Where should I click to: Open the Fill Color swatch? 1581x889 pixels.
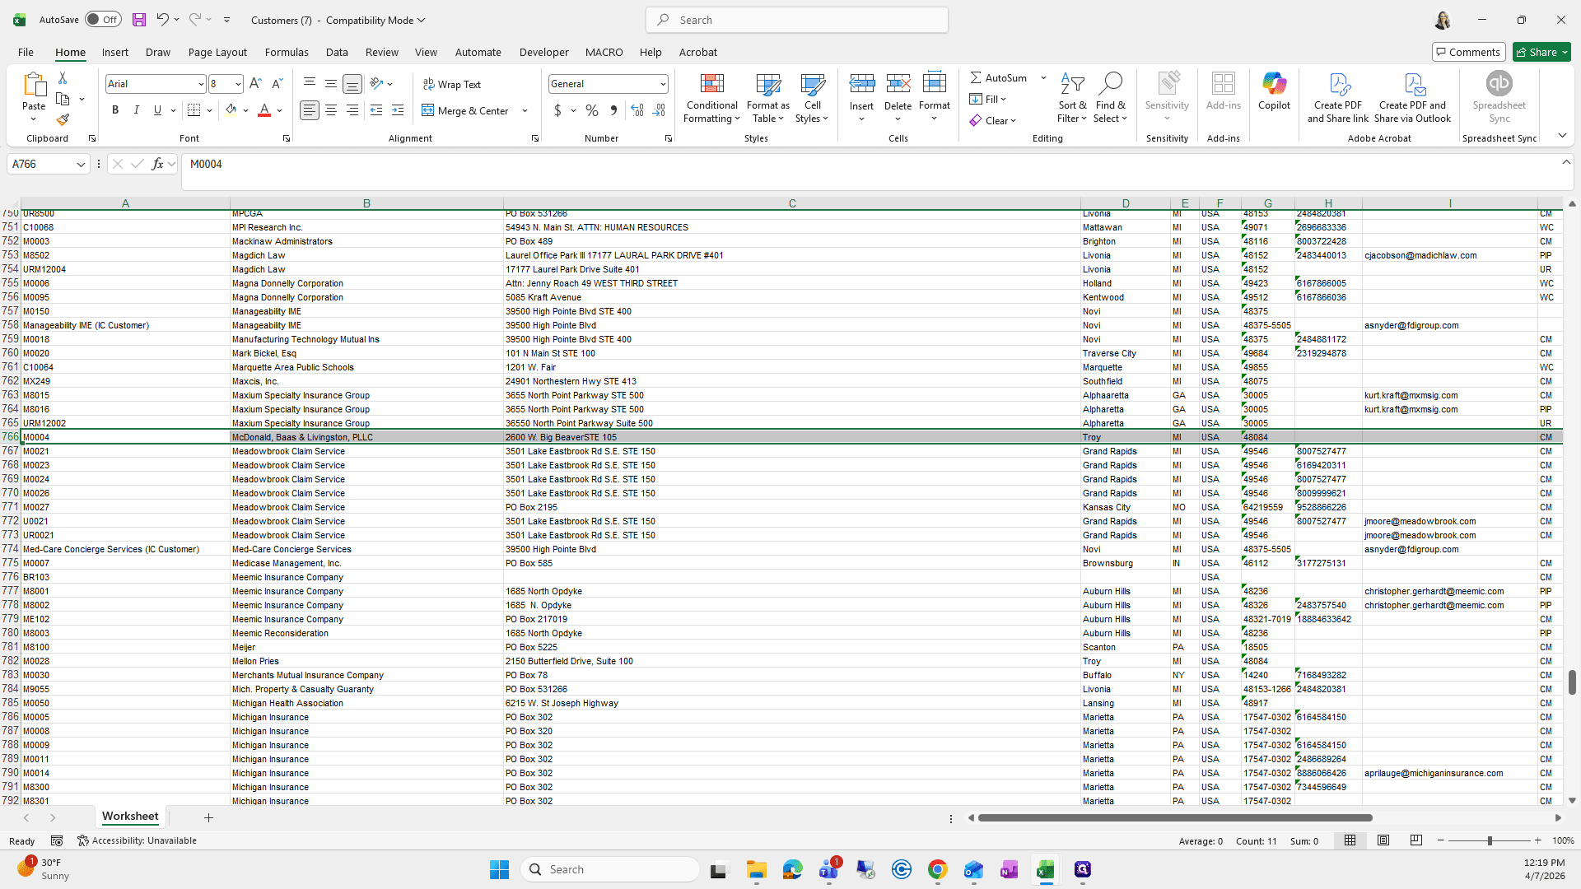tap(231, 110)
